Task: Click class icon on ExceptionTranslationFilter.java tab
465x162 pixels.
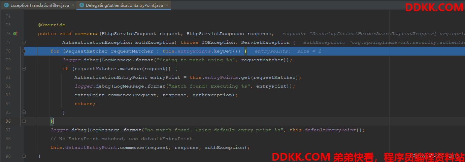Action: (6, 5)
